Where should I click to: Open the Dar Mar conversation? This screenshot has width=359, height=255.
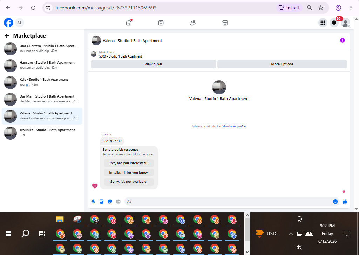point(42,99)
